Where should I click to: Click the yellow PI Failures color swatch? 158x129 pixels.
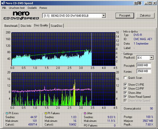(x=46, y=113)
